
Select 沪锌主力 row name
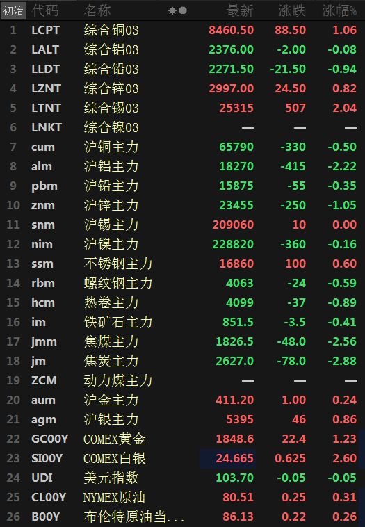click(111, 206)
